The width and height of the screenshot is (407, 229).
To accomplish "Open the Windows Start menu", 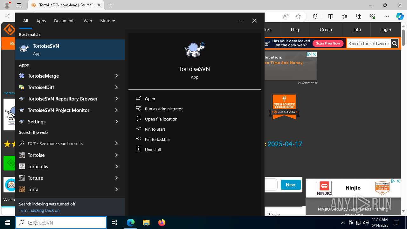I will click(x=8, y=223).
